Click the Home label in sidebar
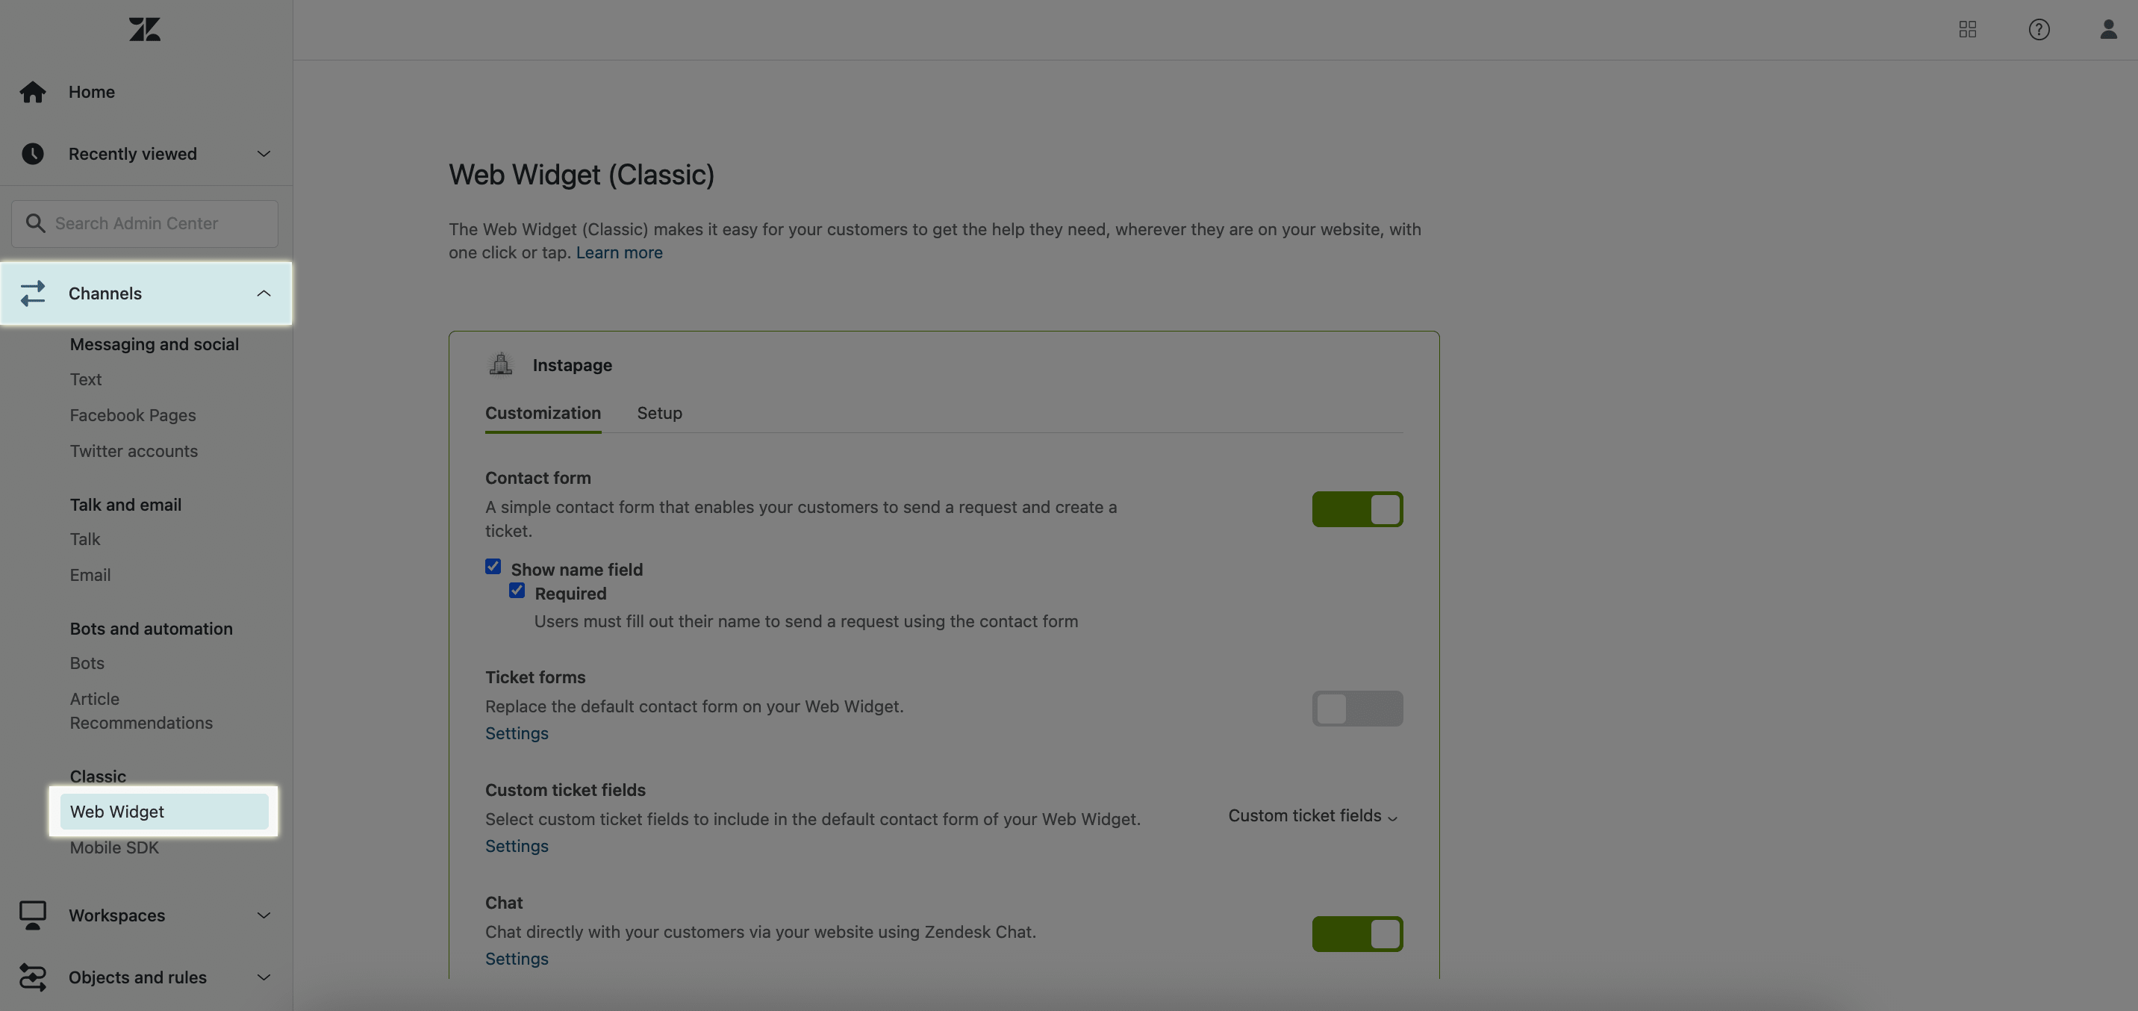This screenshot has width=2138, height=1011. coord(91,91)
